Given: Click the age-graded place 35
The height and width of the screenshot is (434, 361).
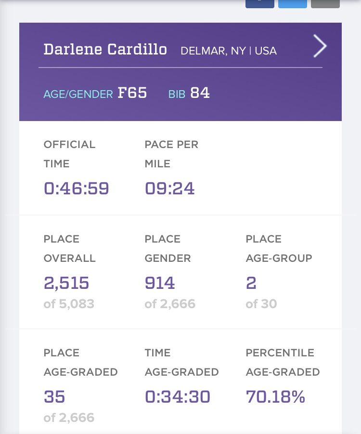Looking at the screenshot, I should coord(54,396).
